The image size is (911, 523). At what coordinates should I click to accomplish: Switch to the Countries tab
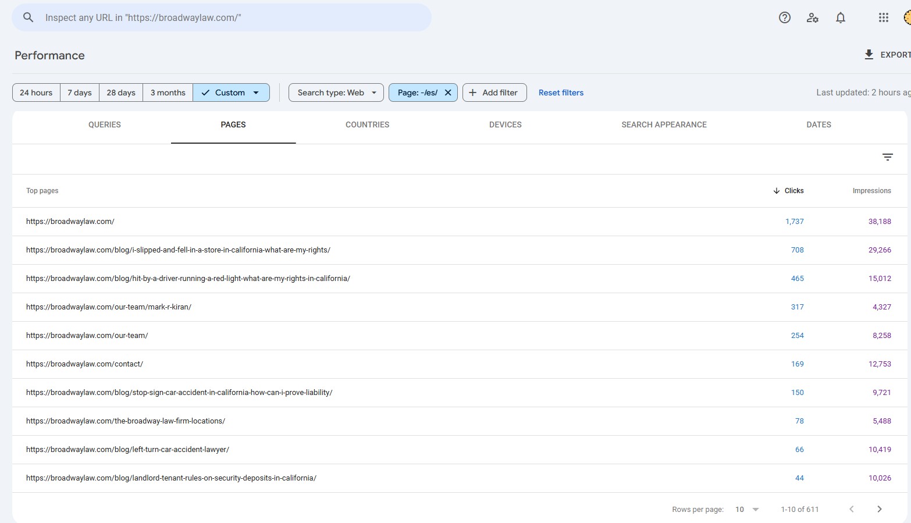367,124
